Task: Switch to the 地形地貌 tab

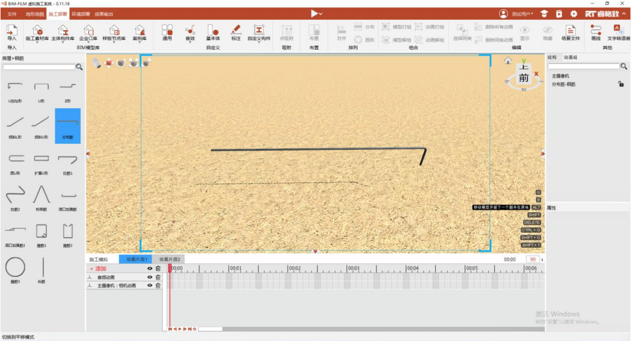Action: coord(35,14)
